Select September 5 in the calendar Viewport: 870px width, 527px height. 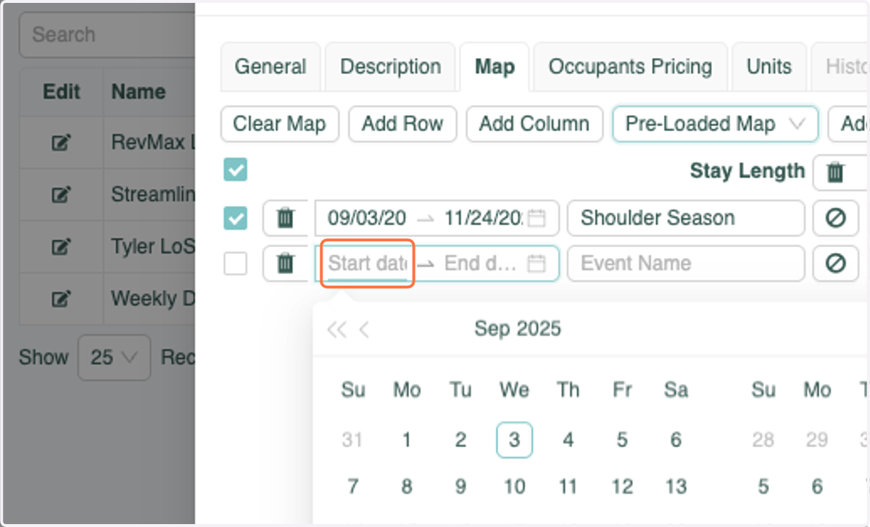[622, 440]
